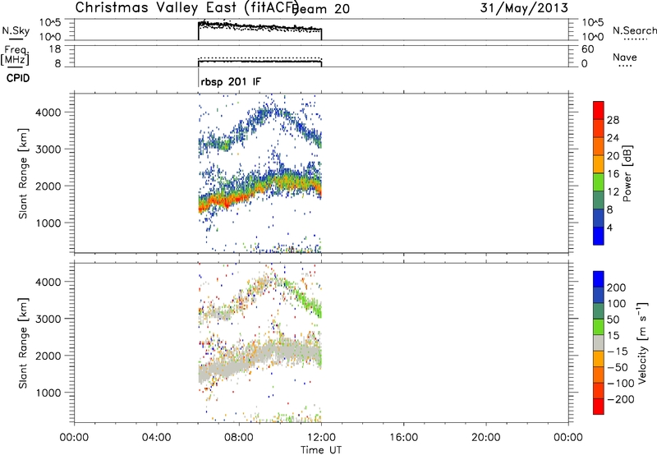The image size is (657, 455).
Task: Click 'Slant Range [km]' label of power panel
Action: (23, 173)
